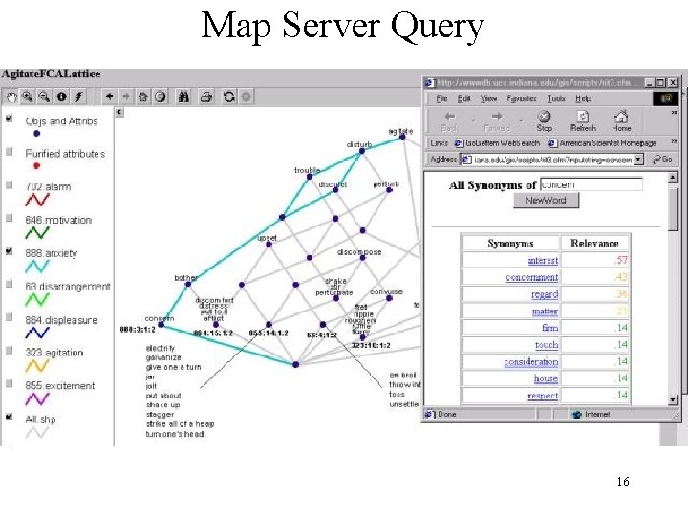
Task: Click the map print icon
Action: click(x=205, y=97)
